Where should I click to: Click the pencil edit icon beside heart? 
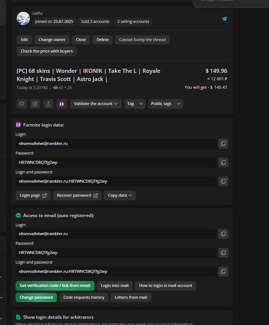[x=35, y=104]
